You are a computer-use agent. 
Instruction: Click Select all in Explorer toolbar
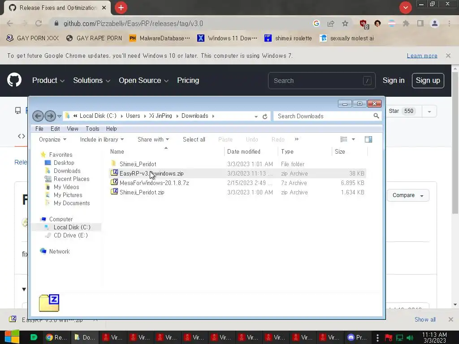click(x=194, y=140)
